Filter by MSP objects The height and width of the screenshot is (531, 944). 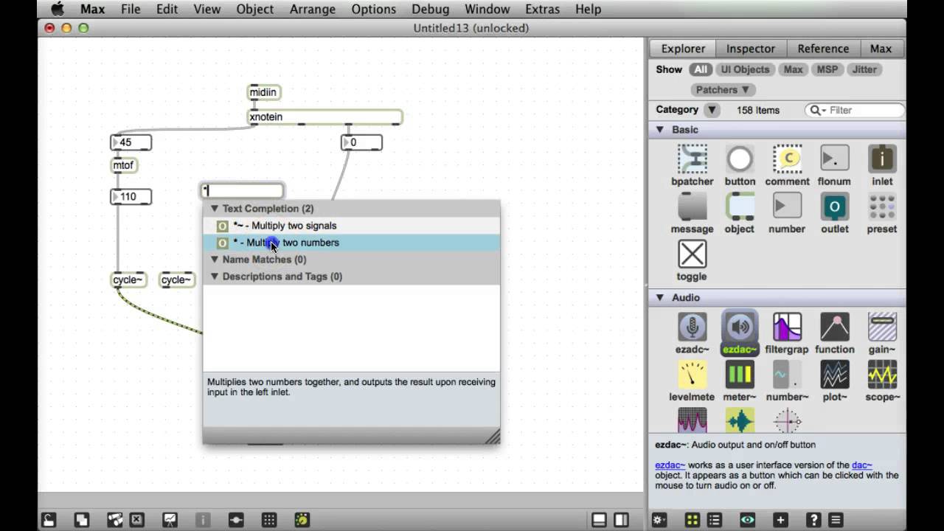coord(827,69)
